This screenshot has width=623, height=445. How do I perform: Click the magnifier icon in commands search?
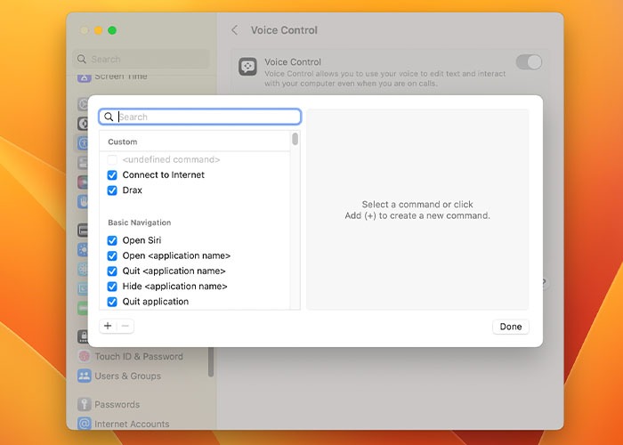[x=109, y=117]
